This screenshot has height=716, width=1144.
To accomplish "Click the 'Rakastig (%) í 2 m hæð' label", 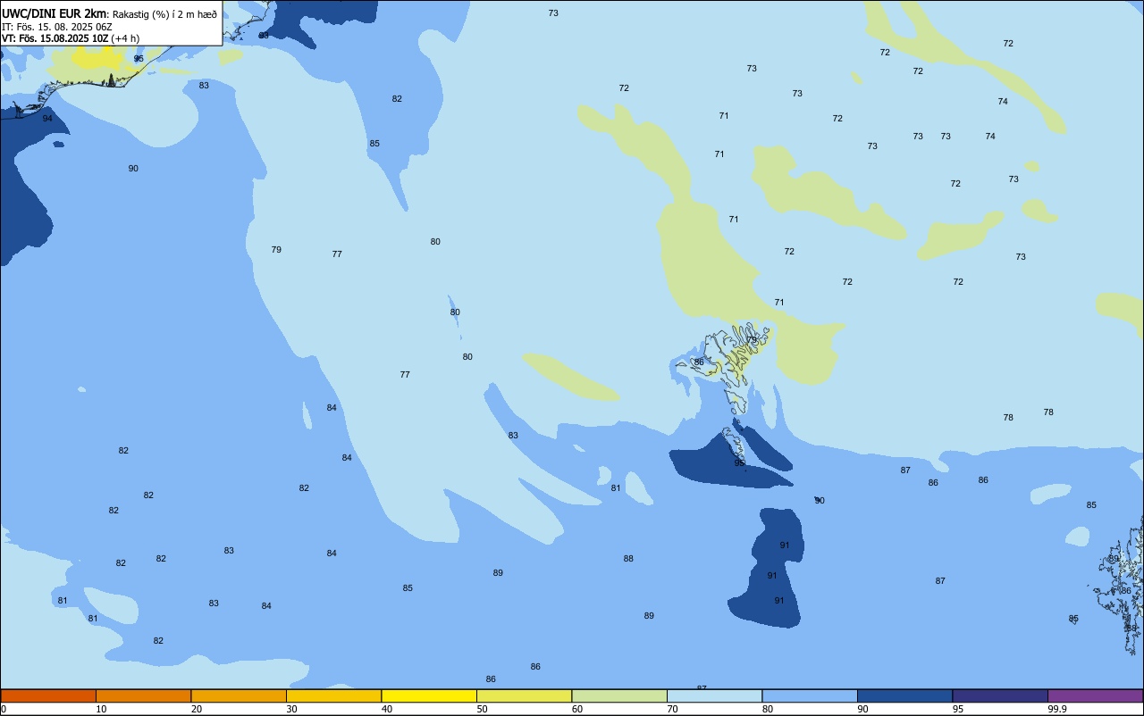I will [164, 14].
